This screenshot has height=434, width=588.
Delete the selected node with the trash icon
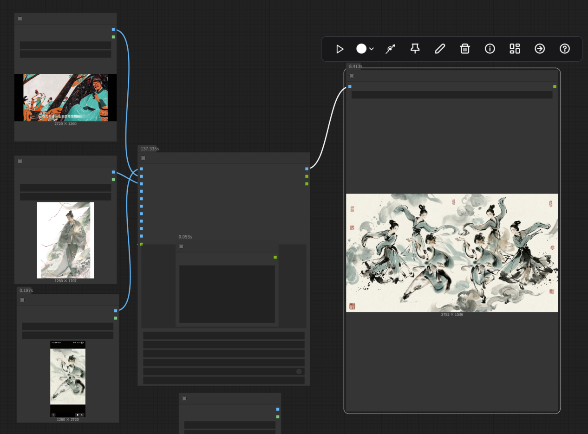tap(465, 49)
